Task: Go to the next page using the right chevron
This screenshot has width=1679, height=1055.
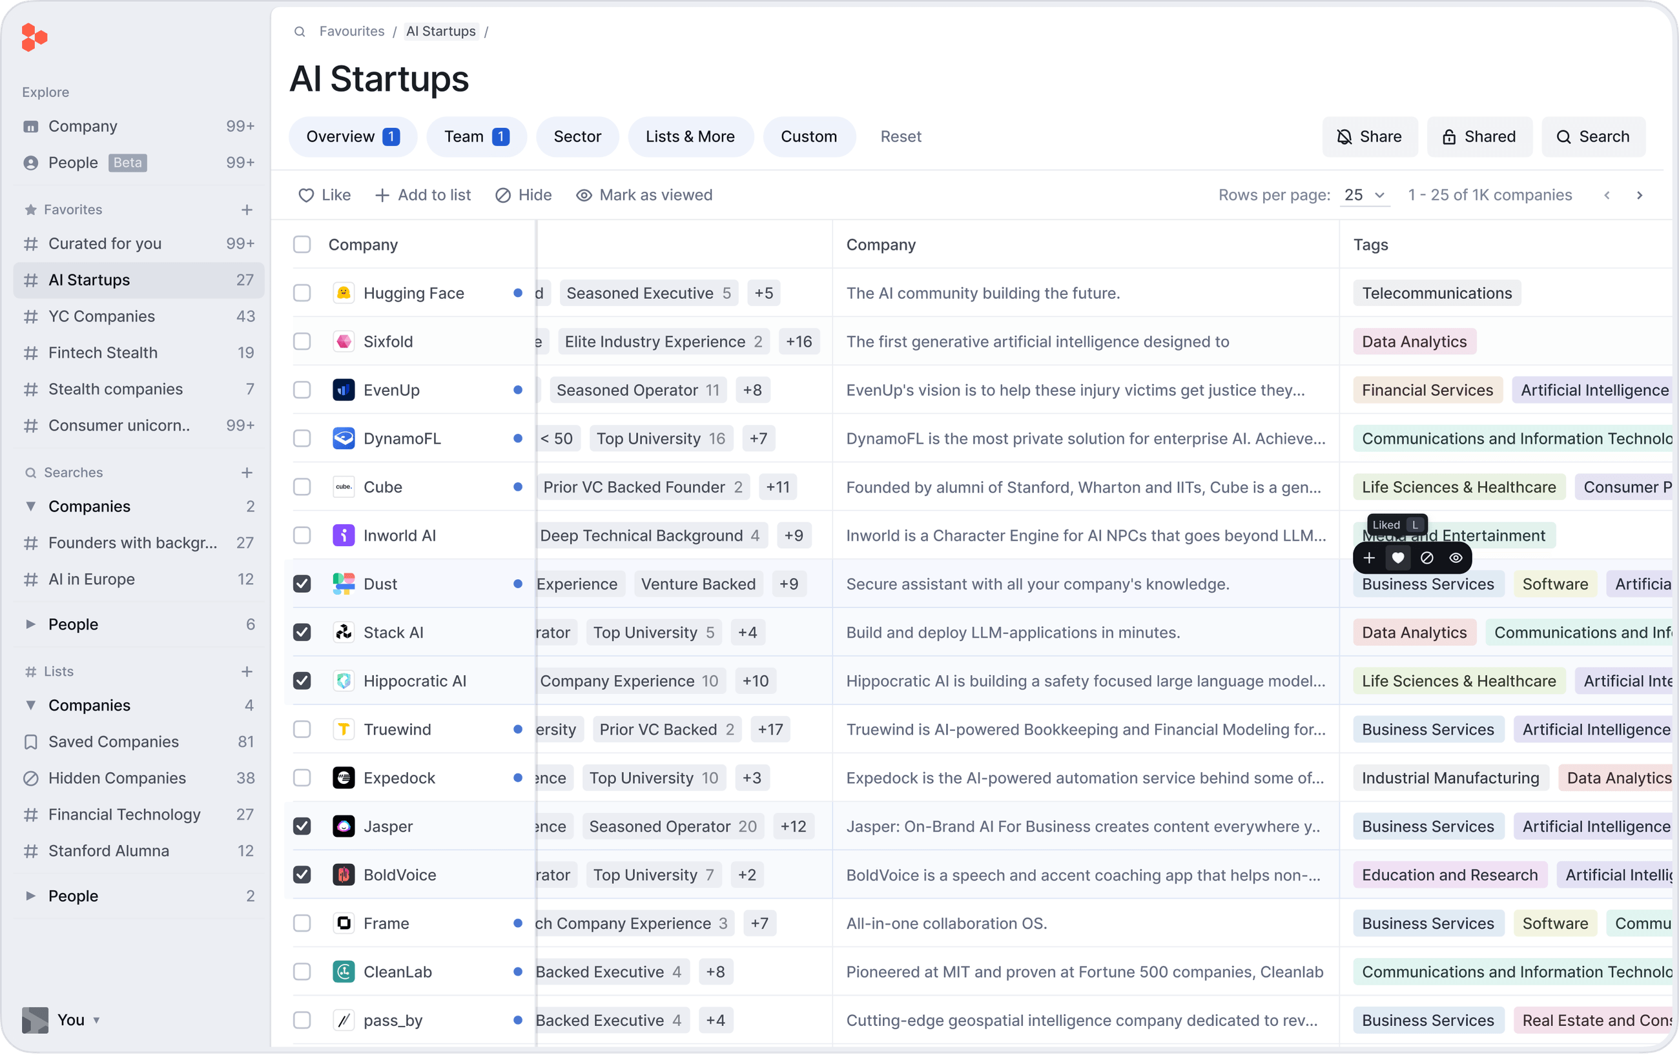Action: click(x=1641, y=195)
